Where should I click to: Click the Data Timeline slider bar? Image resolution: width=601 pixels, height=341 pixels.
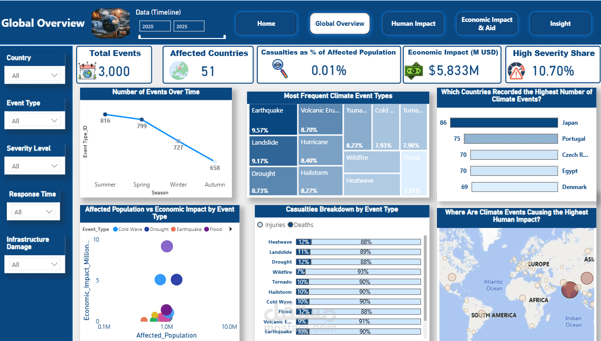click(x=182, y=36)
